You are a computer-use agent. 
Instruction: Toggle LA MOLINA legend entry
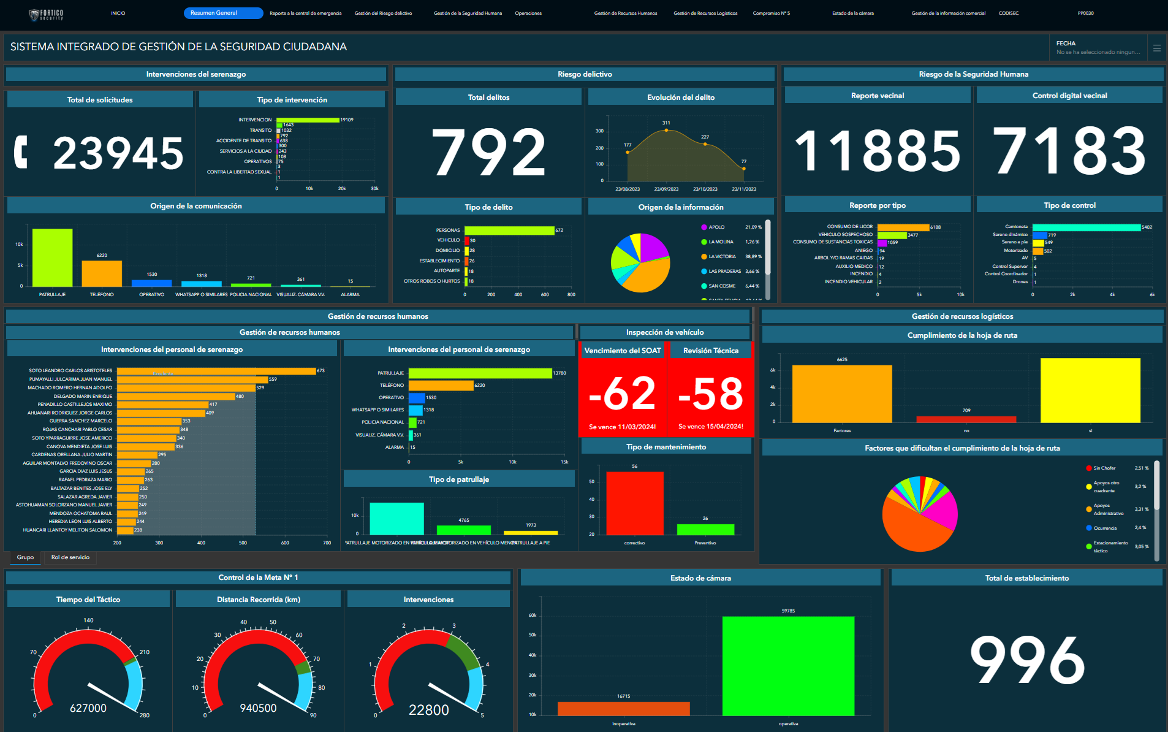pyautogui.click(x=721, y=242)
